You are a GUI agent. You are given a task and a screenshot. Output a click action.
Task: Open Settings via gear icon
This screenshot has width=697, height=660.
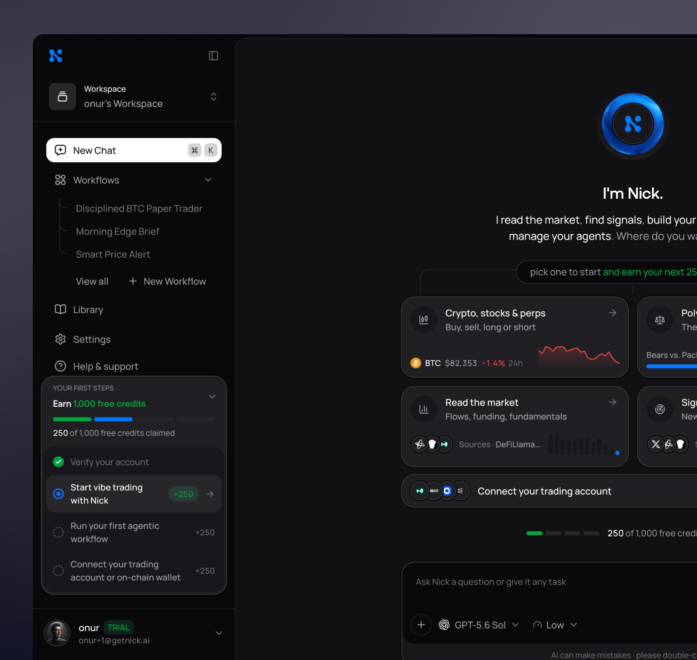pyautogui.click(x=60, y=339)
